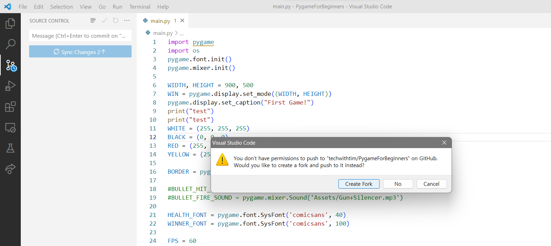Click the Refresh icon in Source Control

click(x=116, y=20)
